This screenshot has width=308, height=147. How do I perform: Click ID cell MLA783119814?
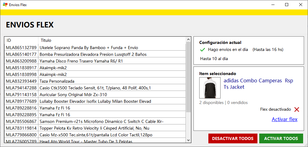tap(21, 128)
